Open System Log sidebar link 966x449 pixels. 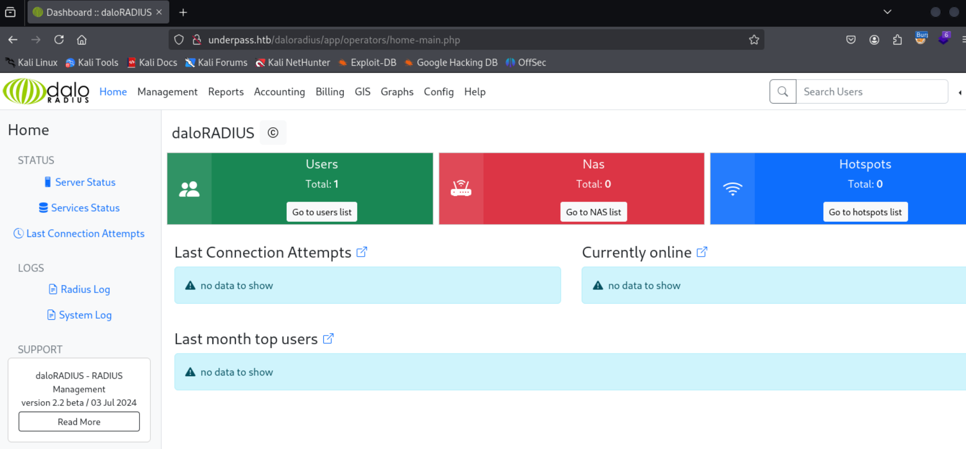80,315
